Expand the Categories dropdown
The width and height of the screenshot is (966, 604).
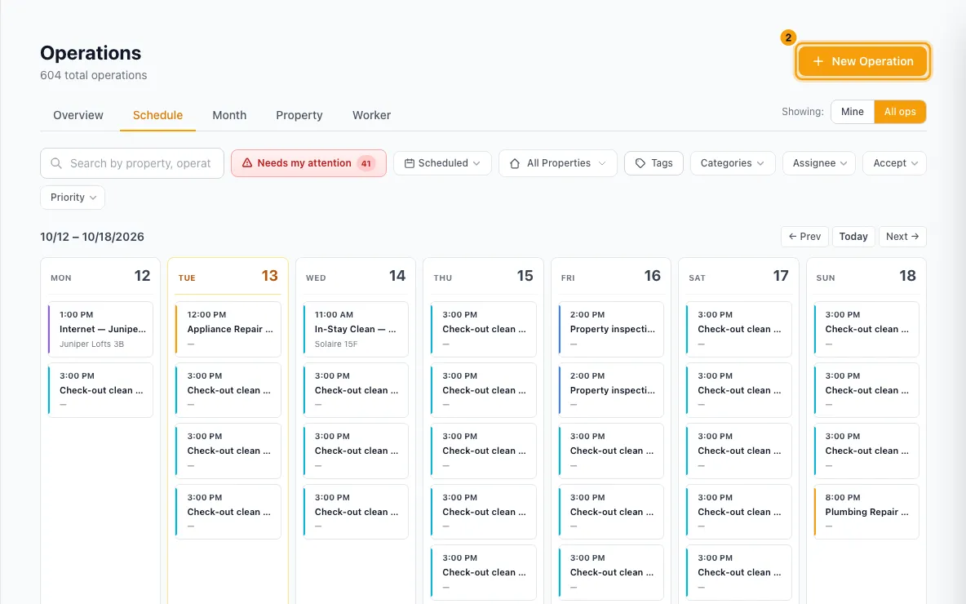733,163
